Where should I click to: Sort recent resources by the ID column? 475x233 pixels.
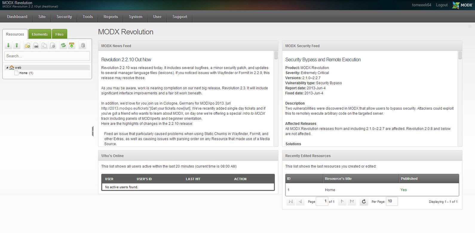(304, 179)
